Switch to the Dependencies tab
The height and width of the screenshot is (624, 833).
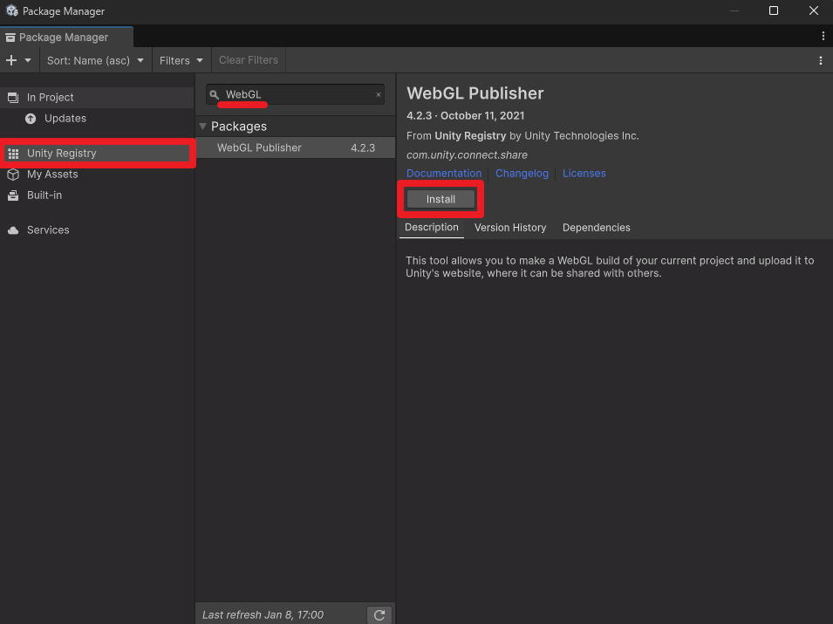[596, 228]
